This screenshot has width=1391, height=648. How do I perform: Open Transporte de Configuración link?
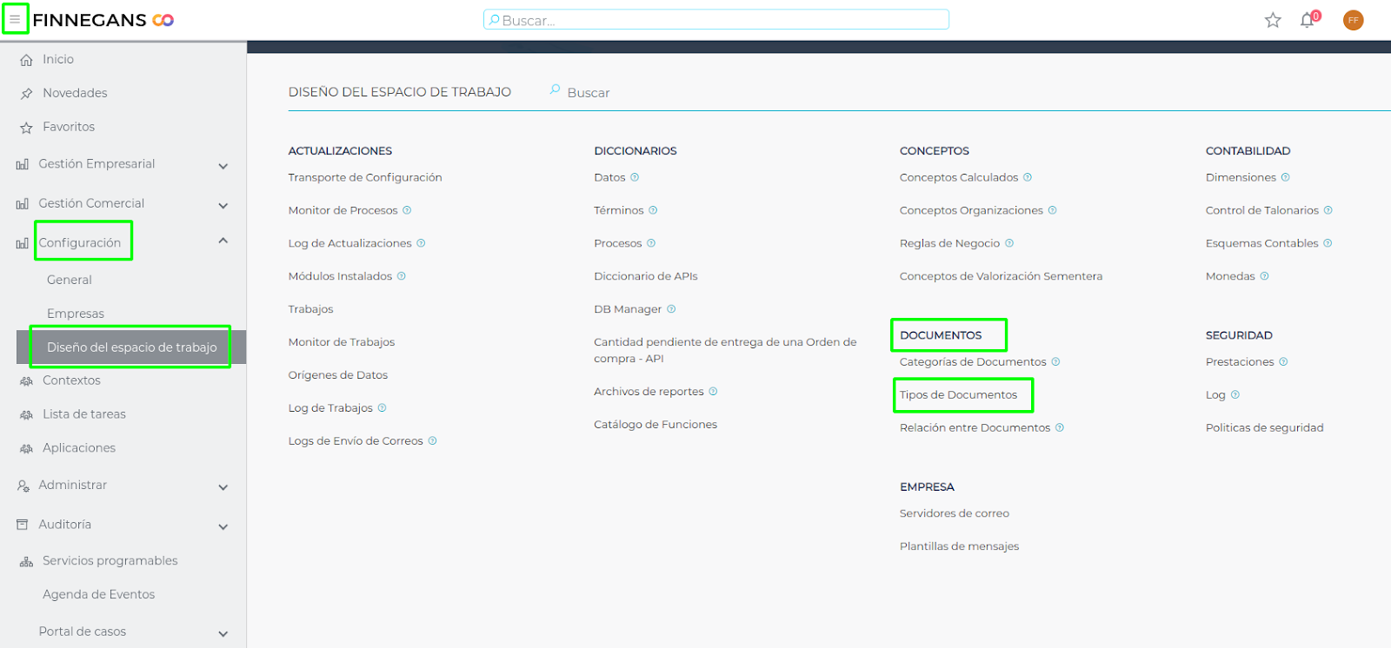[365, 177]
